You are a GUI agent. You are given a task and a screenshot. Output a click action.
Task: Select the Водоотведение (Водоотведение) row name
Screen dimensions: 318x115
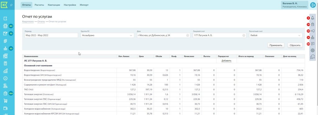pos(40,70)
